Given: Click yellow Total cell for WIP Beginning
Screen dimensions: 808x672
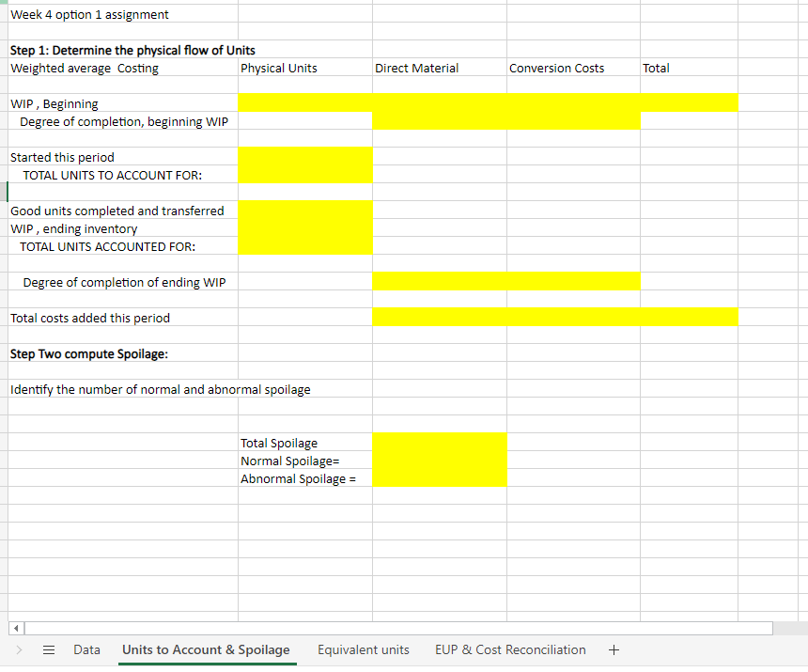Looking at the screenshot, I should click(x=689, y=102).
